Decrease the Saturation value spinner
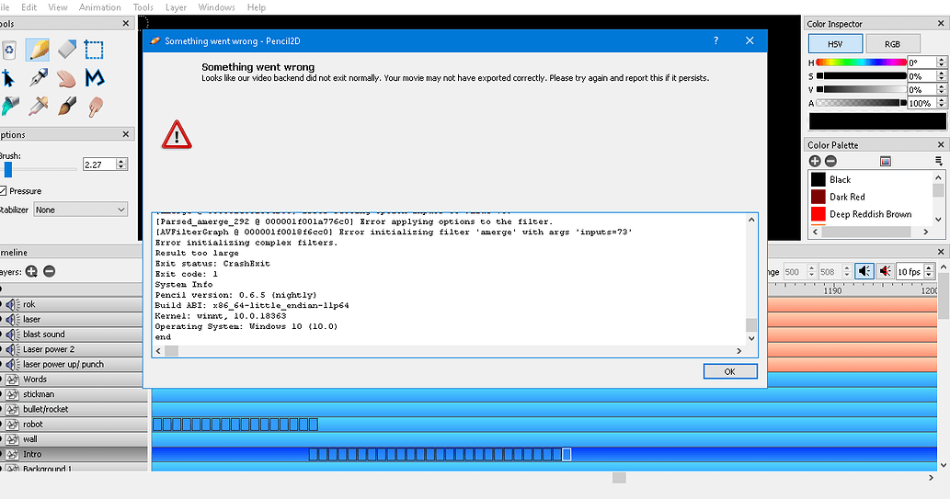Screen dimensions: 950x499 (941, 79)
